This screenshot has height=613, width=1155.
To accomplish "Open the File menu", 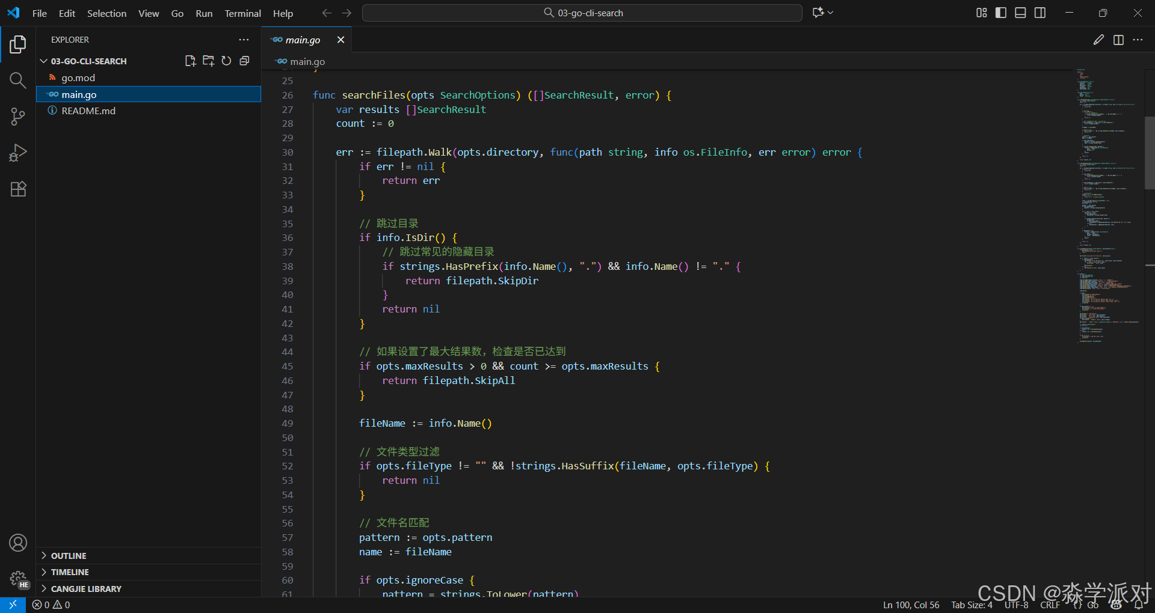I will pyautogui.click(x=40, y=13).
